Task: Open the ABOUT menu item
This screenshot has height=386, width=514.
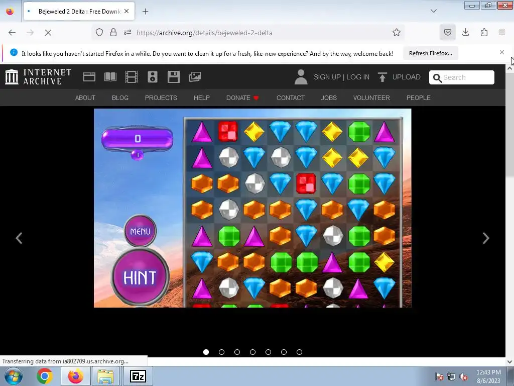Action: 85,98
